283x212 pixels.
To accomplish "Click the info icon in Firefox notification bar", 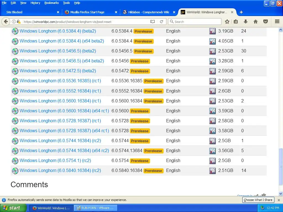I will pyautogui.click(x=4, y=200).
